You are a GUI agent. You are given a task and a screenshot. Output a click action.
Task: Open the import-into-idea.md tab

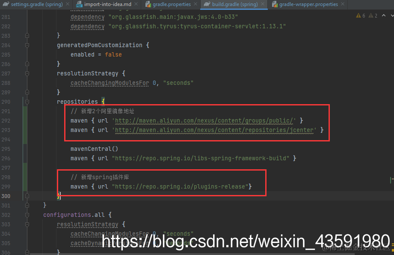coord(107,4)
